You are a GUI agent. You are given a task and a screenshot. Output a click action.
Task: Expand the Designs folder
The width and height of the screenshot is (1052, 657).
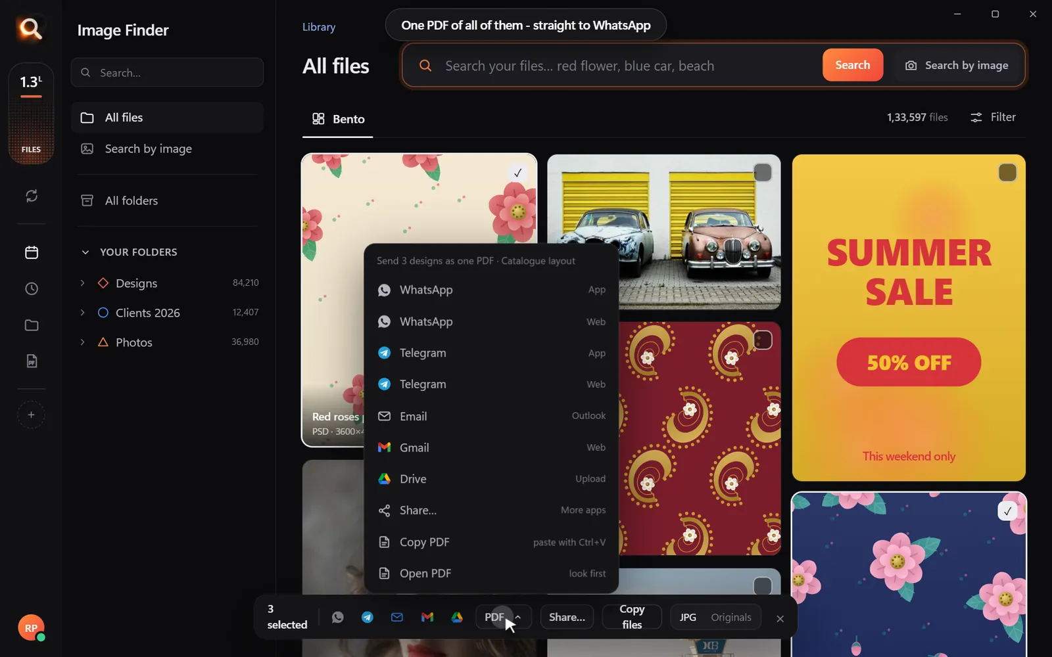coord(82,283)
